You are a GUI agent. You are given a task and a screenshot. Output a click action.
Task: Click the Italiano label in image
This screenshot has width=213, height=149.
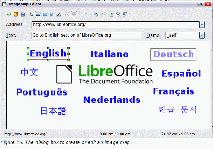(x=110, y=54)
